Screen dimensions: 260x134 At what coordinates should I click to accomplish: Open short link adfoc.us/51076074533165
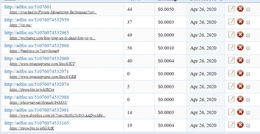click(x=37, y=123)
